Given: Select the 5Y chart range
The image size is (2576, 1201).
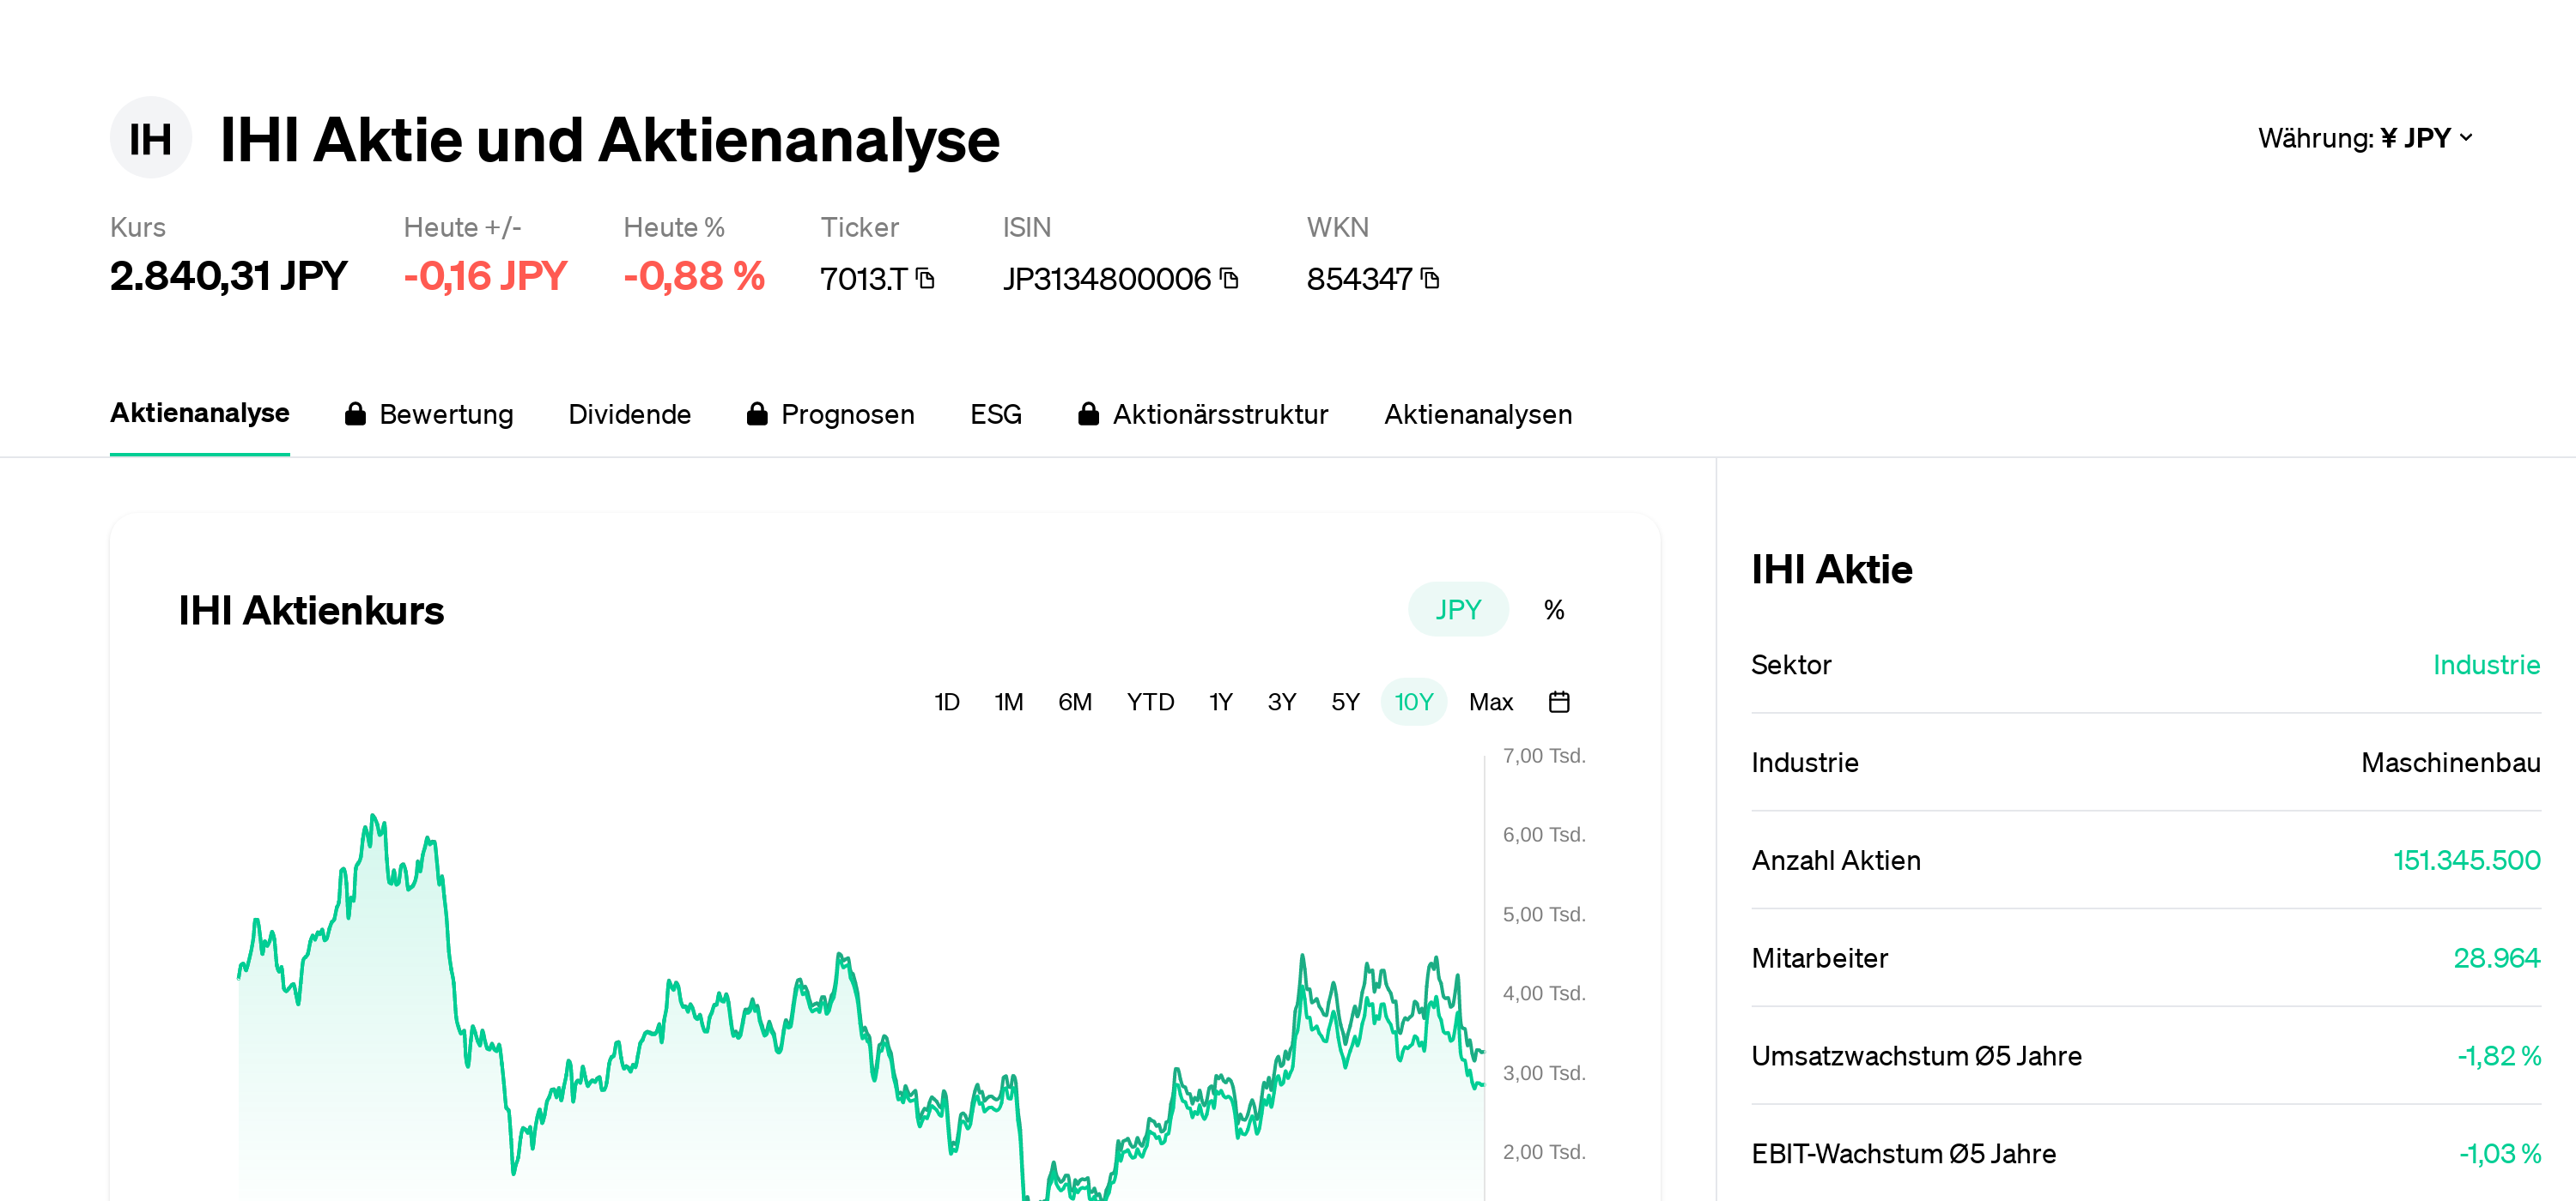Looking at the screenshot, I should (1345, 703).
